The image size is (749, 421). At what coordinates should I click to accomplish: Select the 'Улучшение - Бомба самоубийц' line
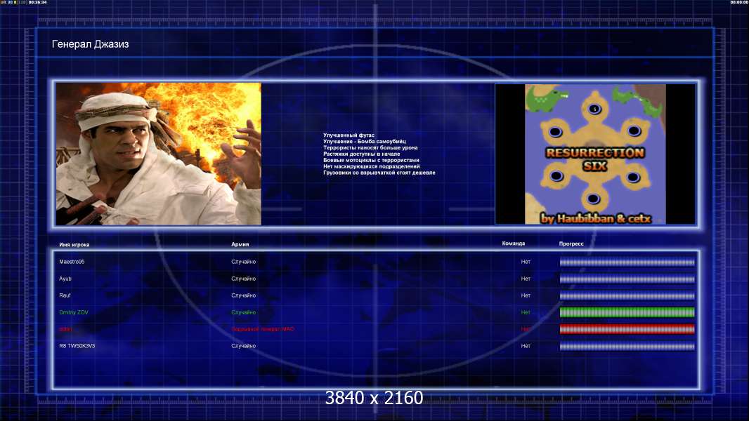click(365, 142)
